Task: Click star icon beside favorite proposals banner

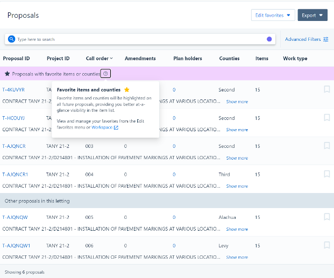Action: tap(7, 74)
